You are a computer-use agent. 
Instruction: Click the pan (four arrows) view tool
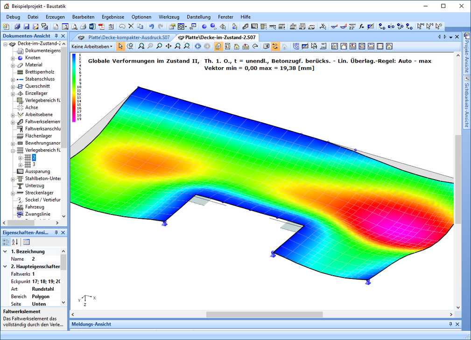[169, 46]
